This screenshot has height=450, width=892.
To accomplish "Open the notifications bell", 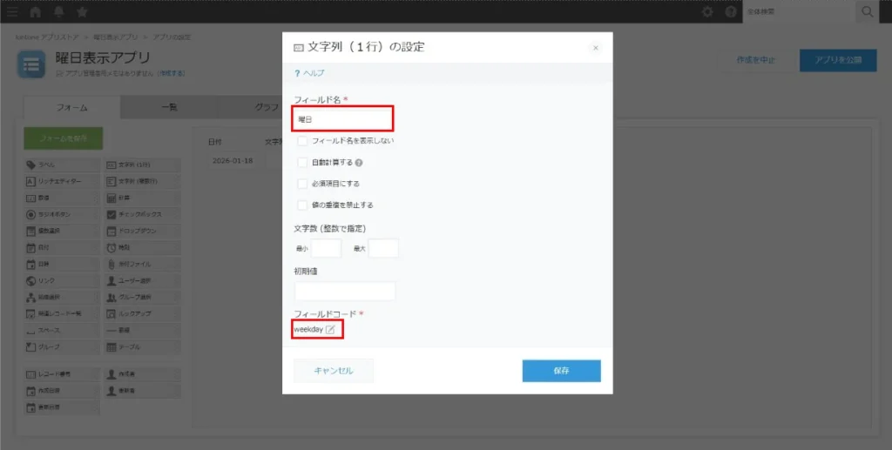I will (x=58, y=12).
